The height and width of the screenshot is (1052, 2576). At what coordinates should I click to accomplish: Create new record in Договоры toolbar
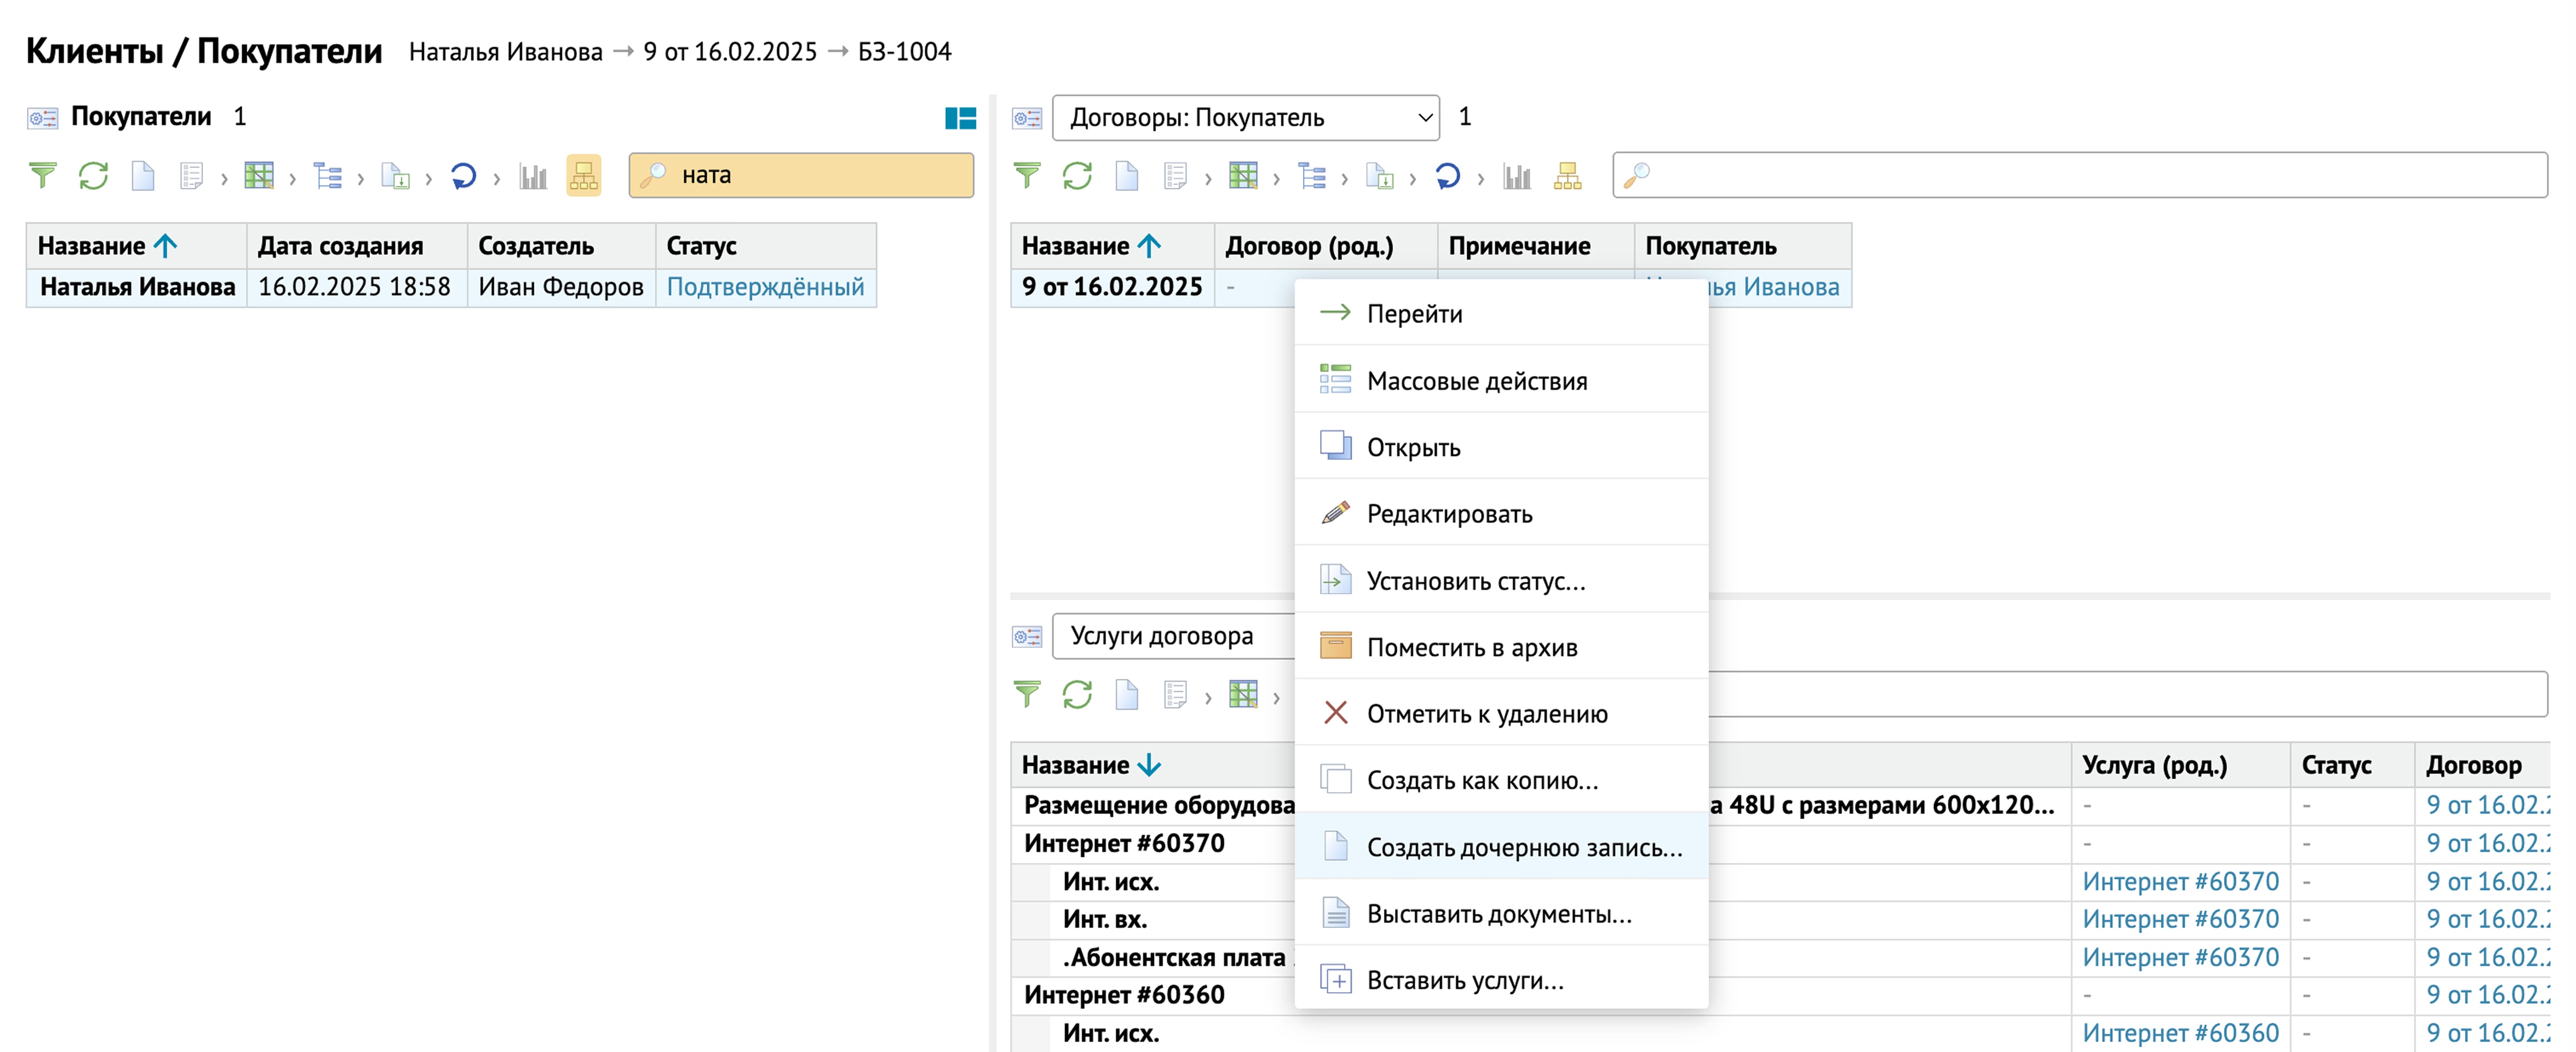[1127, 176]
